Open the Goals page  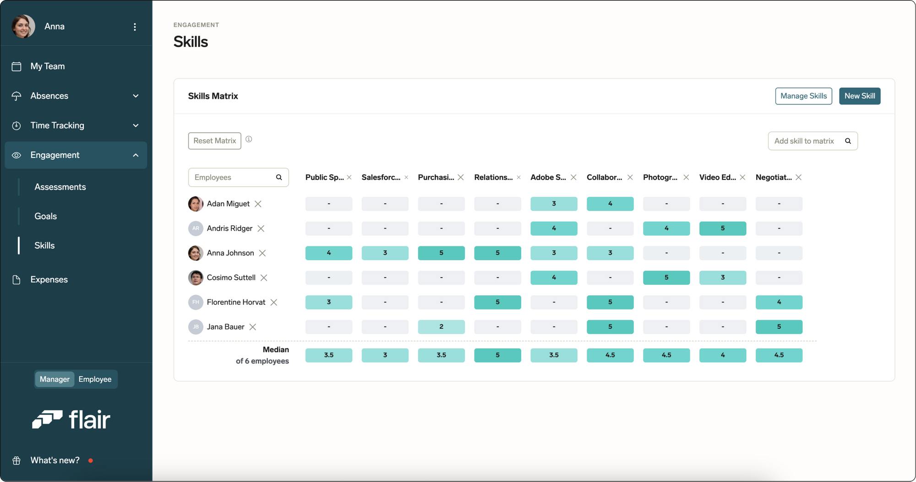pyautogui.click(x=45, y=216)
